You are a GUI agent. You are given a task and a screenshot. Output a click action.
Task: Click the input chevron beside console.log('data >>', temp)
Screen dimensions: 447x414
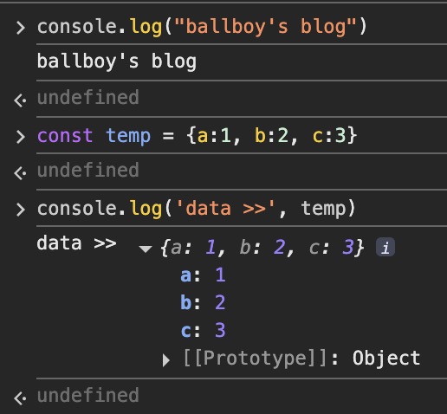click(x=20, y=210)
